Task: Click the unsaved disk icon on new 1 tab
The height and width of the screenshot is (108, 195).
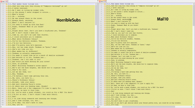Action: click(x=1, y=1)
